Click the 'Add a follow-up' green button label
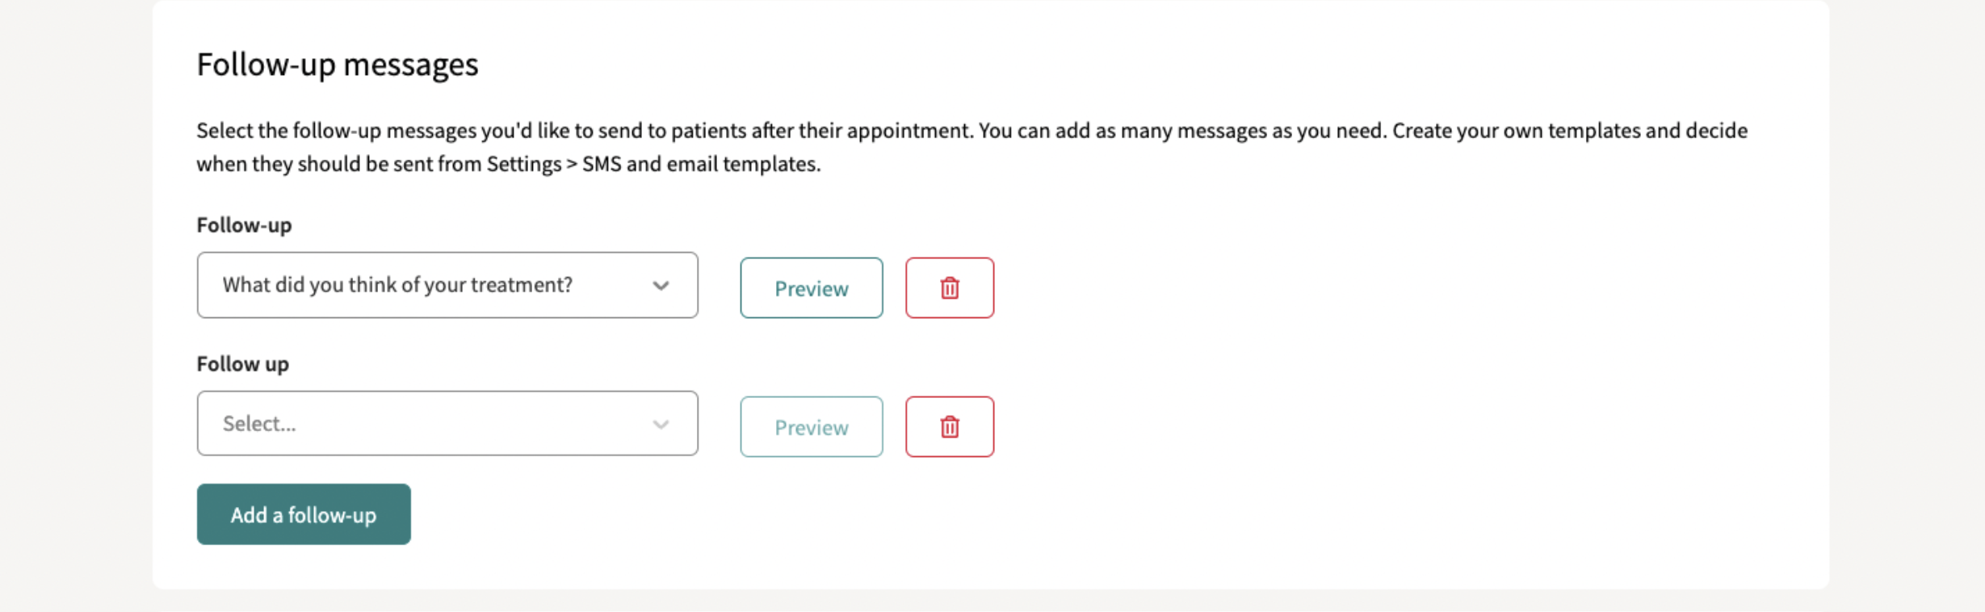This screenshot has width=1985, height=612. (x=304, y=515)
